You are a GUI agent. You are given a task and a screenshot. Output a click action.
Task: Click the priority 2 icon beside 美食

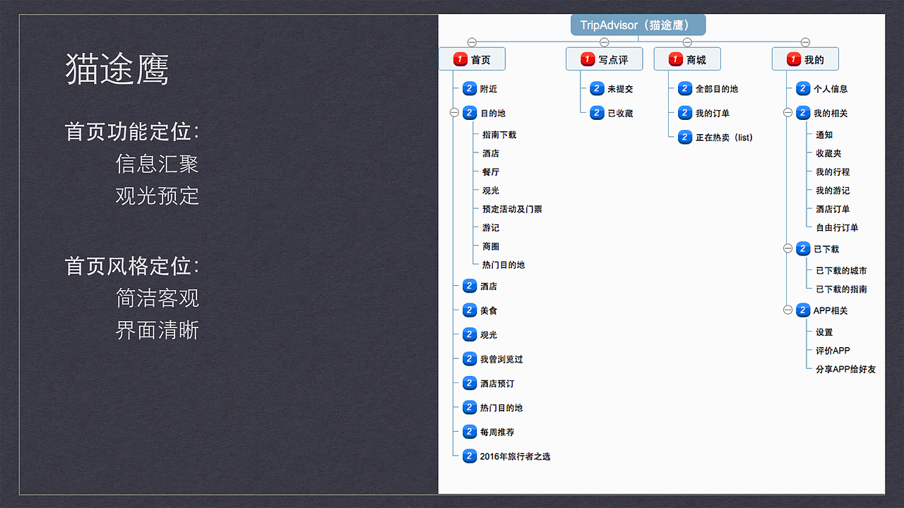click(470, 310)
